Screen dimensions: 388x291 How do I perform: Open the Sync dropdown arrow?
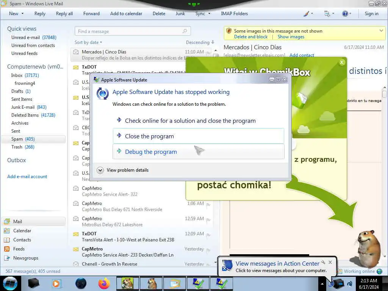coord(209,14)
